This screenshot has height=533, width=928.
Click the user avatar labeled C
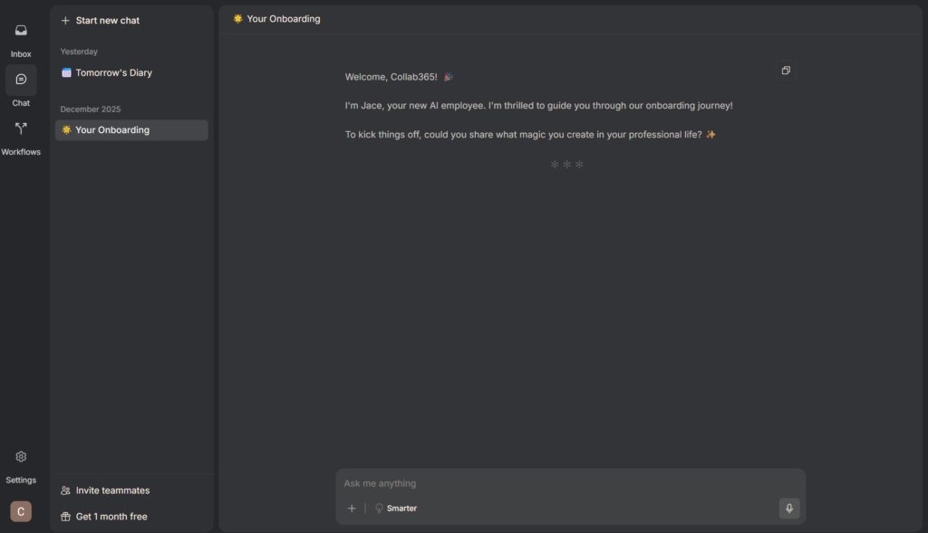point(21,511)
